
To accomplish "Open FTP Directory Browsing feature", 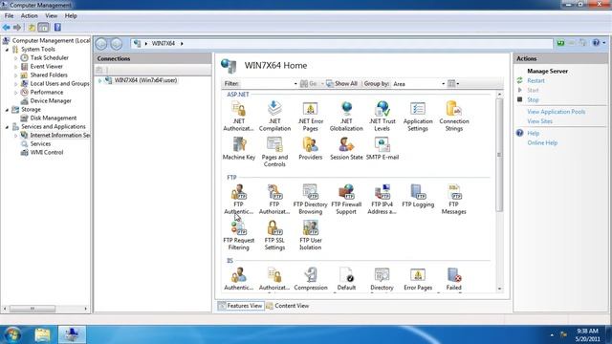I will click(x=310, y=200).
